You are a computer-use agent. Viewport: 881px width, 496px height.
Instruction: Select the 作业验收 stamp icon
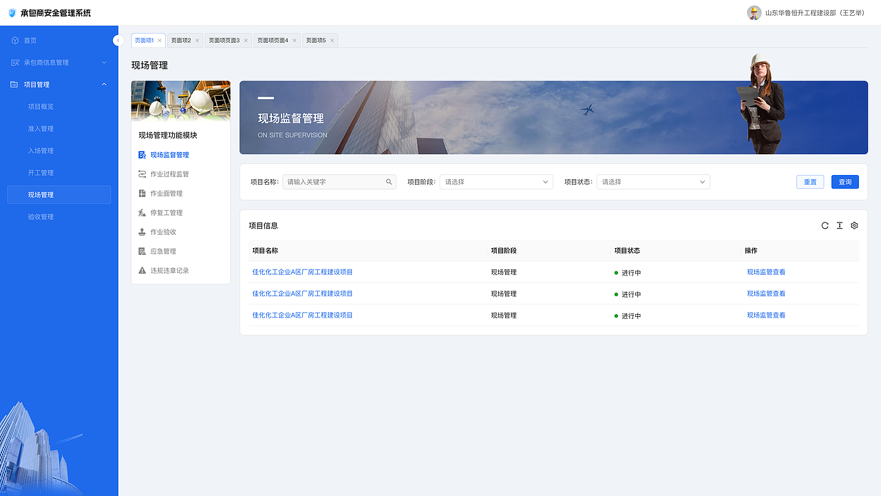142,231
